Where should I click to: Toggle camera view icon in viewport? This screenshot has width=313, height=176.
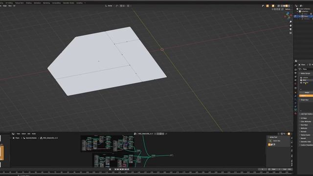[291, 29]
